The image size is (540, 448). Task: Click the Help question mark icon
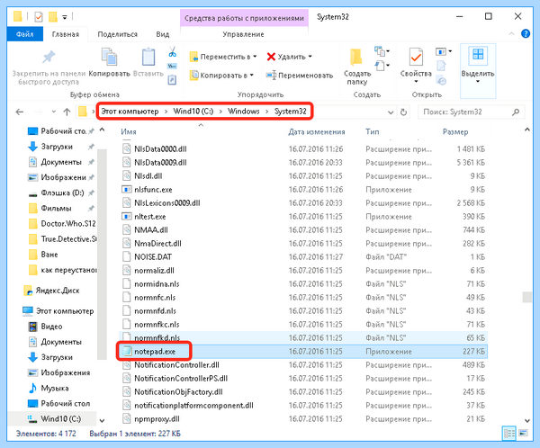pyautogui.click(x=526, y=34)
